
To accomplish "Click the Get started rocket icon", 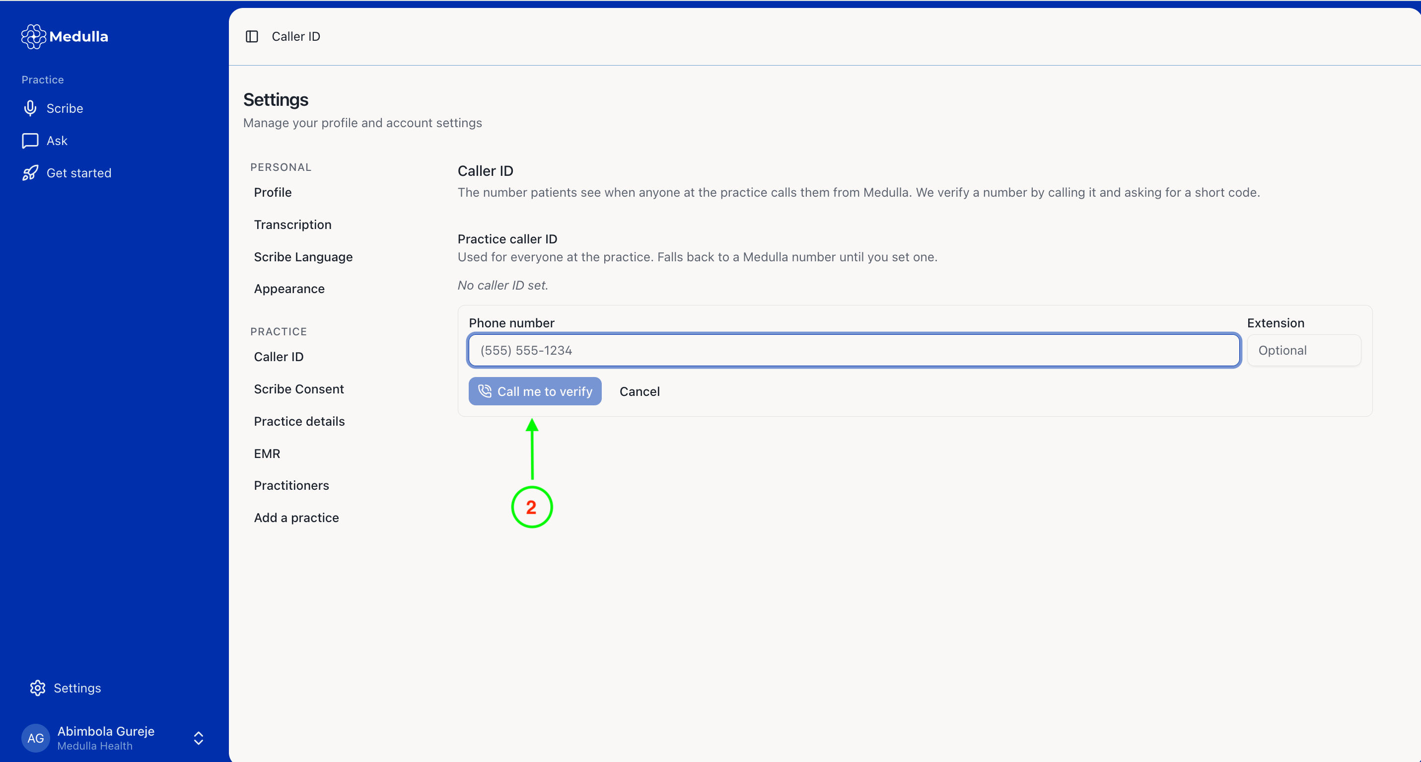I will pos(30,173).
